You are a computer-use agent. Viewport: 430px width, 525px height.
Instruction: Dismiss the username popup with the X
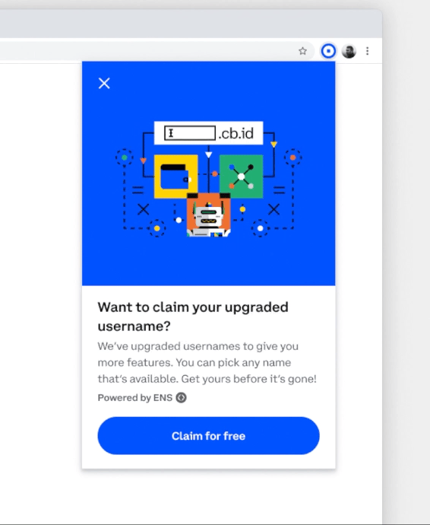[104, 83]
